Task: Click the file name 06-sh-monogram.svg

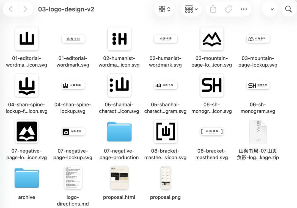Action: pos(258,108)
